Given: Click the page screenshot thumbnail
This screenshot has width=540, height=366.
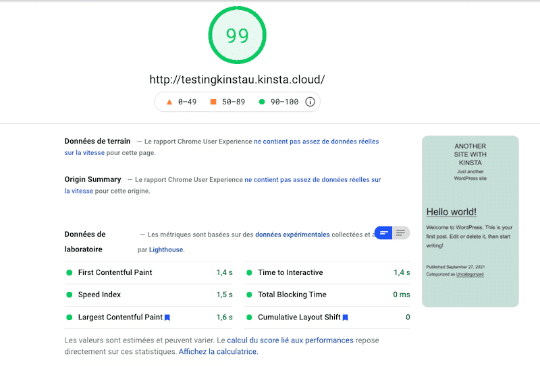Looking at the screenshot, I should [470, 221].
